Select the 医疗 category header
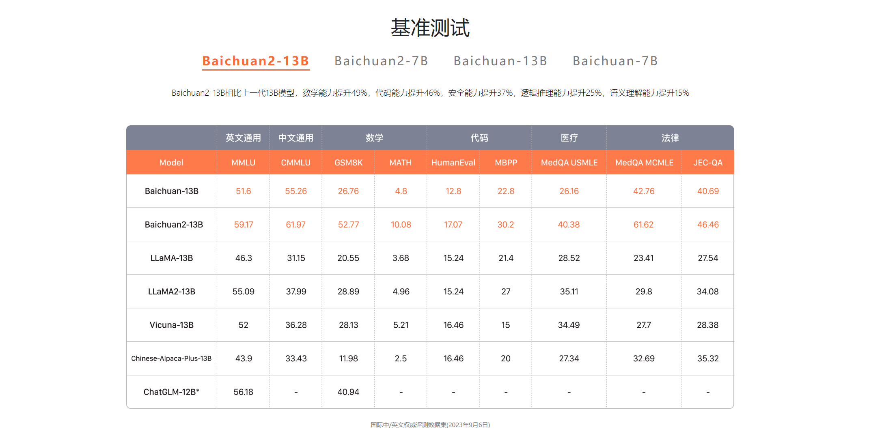Viewport: 884px width, 438px height. pyautogui.click(x=569, y=138)
